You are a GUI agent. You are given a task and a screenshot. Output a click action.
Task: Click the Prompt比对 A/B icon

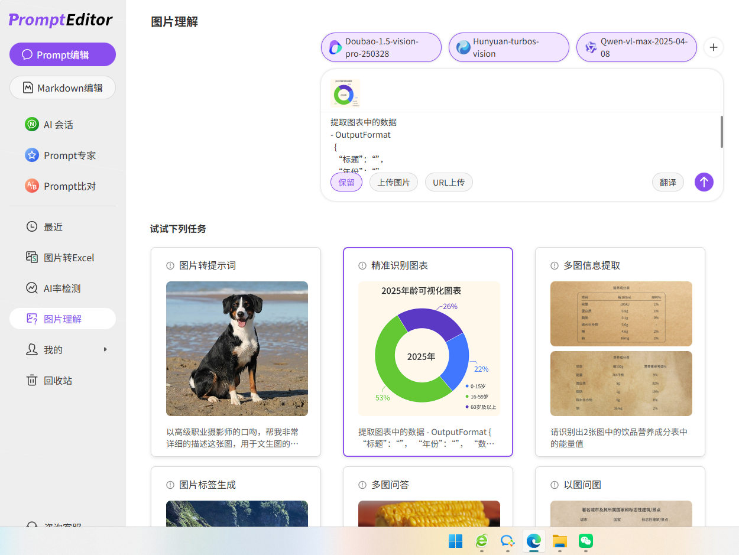(x=31, y=186)
